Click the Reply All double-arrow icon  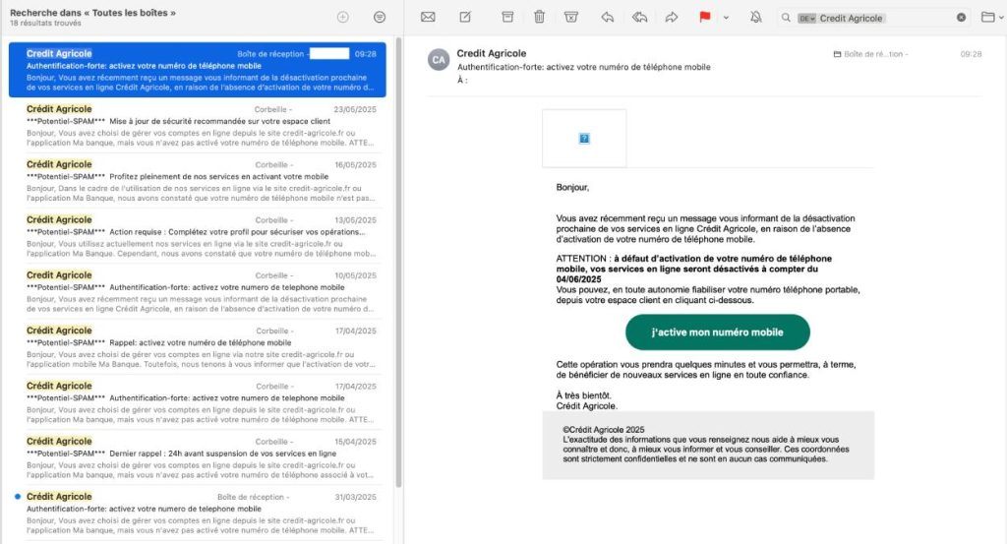pyautogui.click(x=639, y=18)
